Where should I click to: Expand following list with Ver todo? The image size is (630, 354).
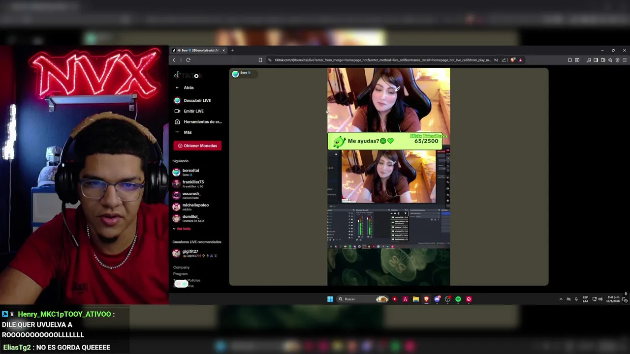pos(182,229)
